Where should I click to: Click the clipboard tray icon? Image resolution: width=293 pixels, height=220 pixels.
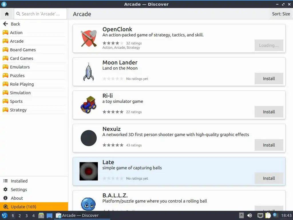268,215
